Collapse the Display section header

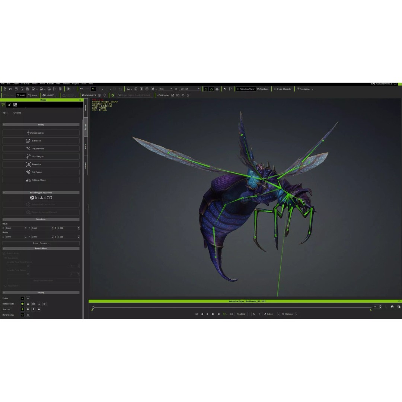[41, 293]
